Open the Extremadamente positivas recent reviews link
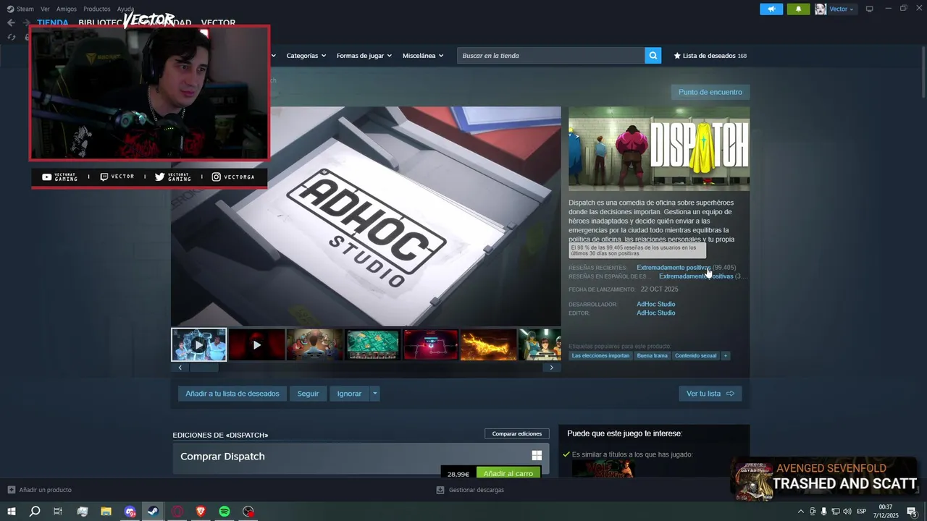Image resolution: width=927 pixels, height=521 pixels. coord(674,268)
